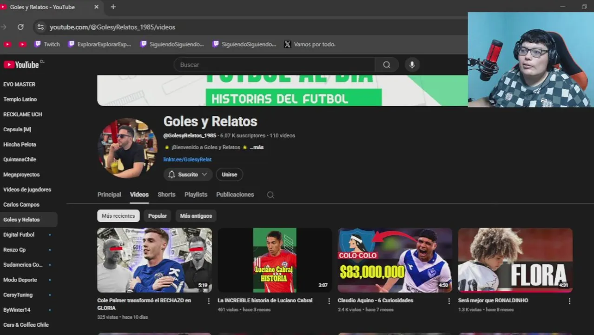Open the linktr.ee/GolesyRelat link
Image resolution: width=594 pixels, height=335 pixels.
(187, 159)
